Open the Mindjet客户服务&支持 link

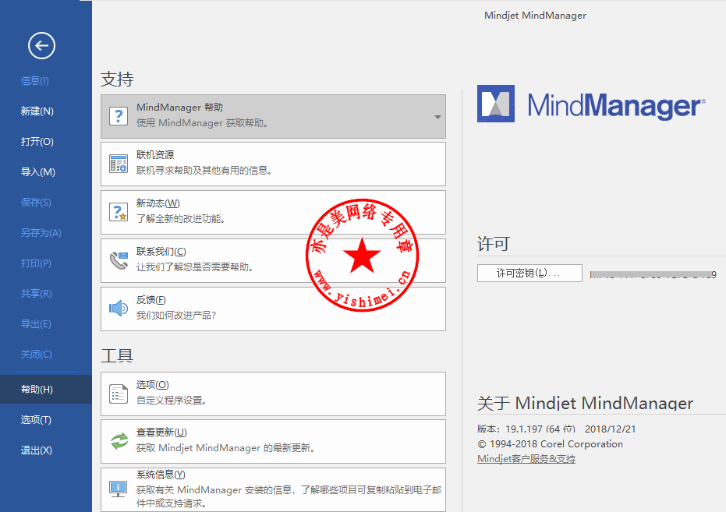[x=526, y=459]
